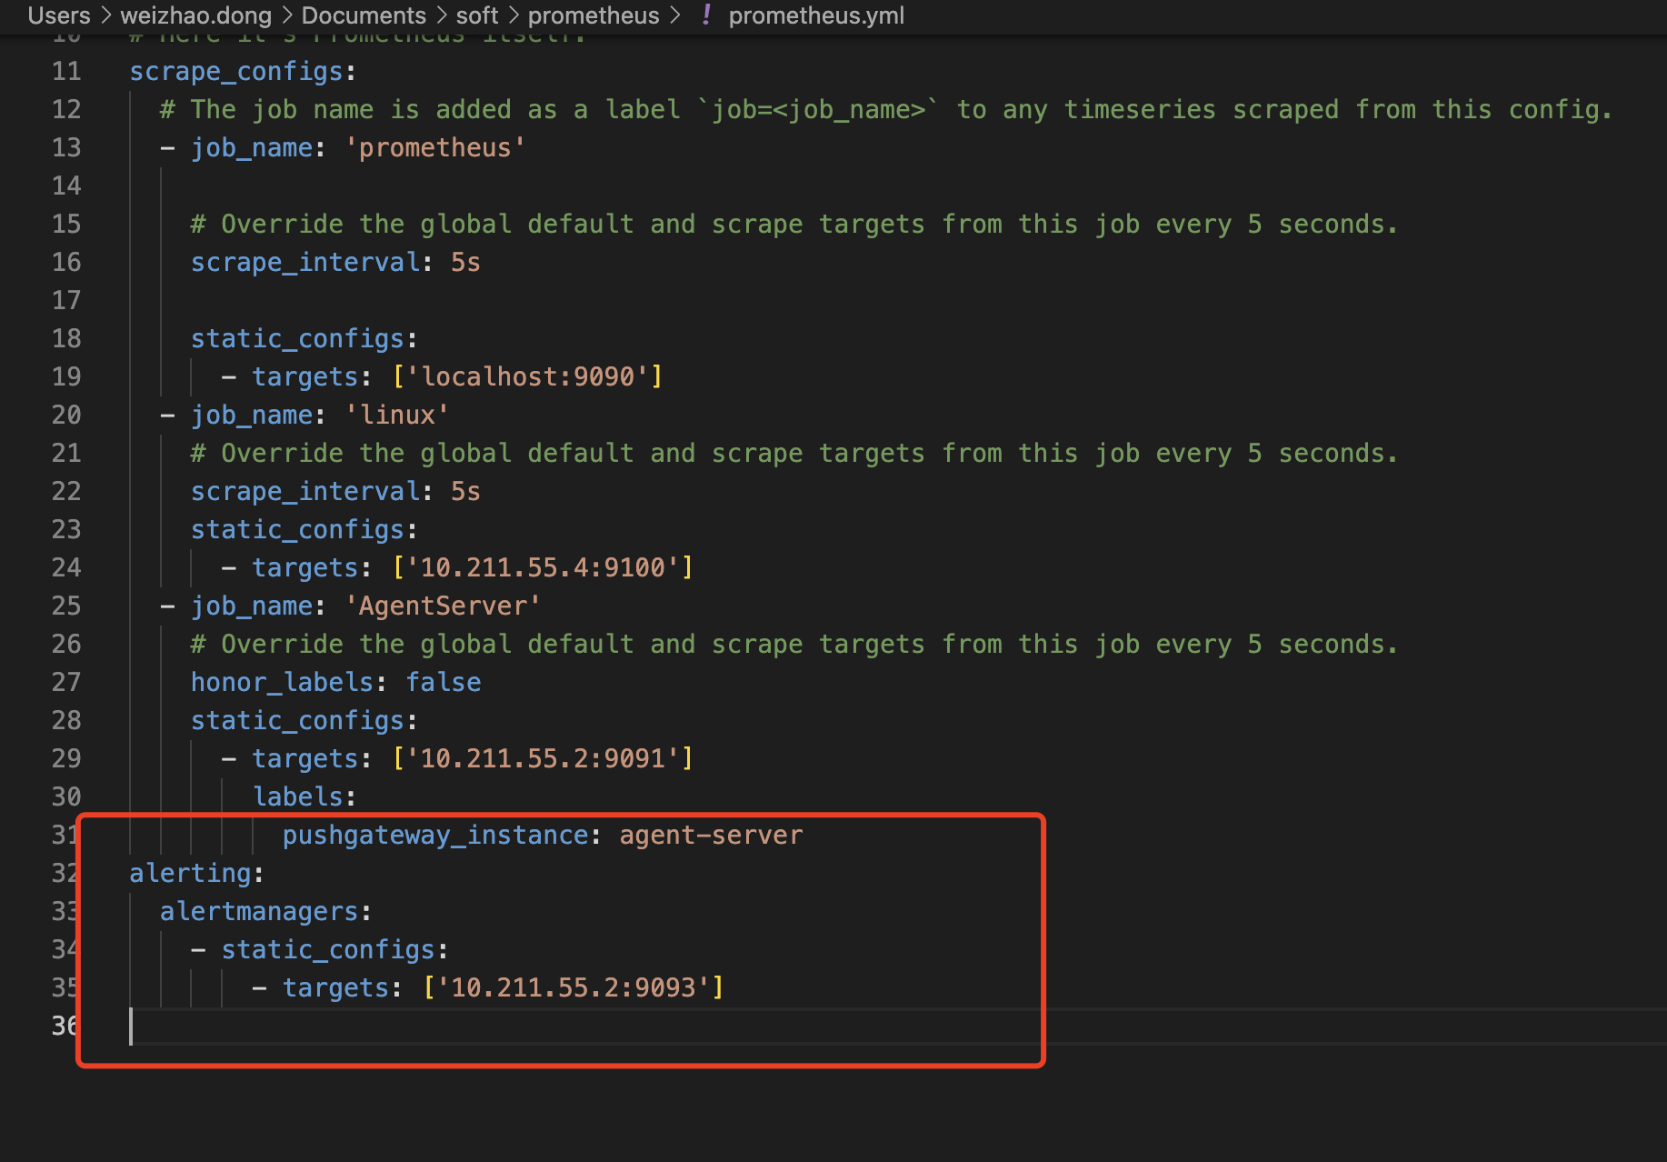Viewport: 1667px width, 1162px height.
Task: Click the '10.211.55.4:9100' target string
Action: (x=543, y=567)
